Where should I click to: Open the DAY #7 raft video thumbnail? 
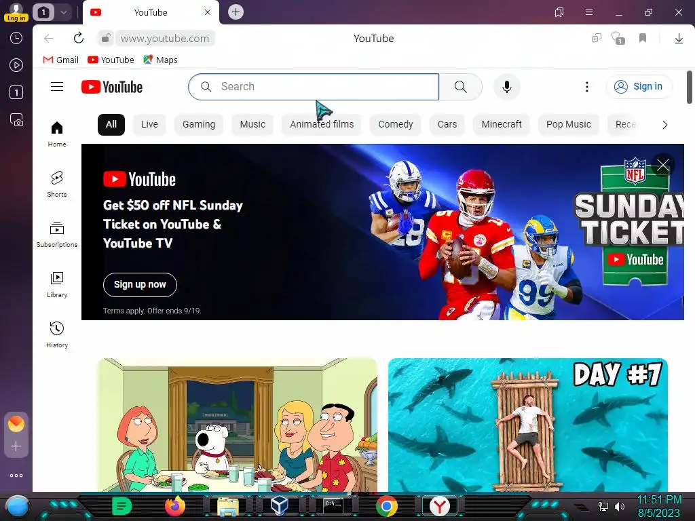[x=527, y=425]
